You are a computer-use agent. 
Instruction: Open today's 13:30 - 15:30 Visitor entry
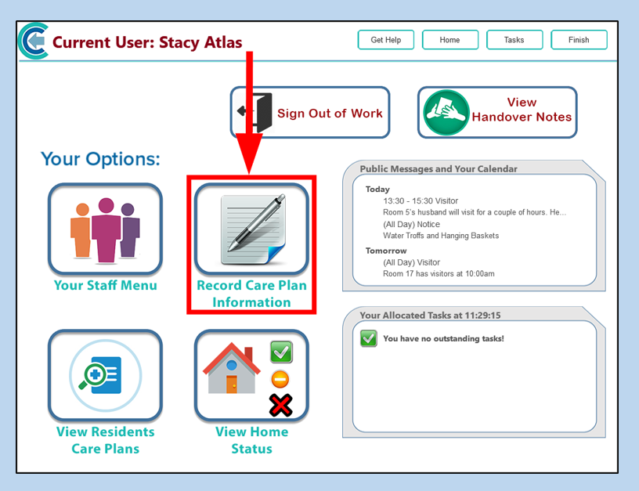pyautogui.click(x=421, y=201)
